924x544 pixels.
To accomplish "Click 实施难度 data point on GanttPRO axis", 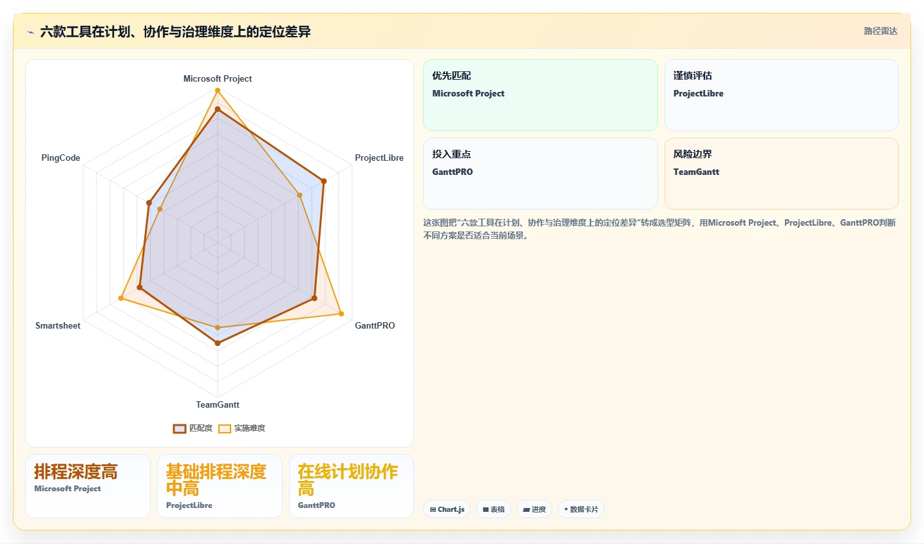I will pos(341,314).
